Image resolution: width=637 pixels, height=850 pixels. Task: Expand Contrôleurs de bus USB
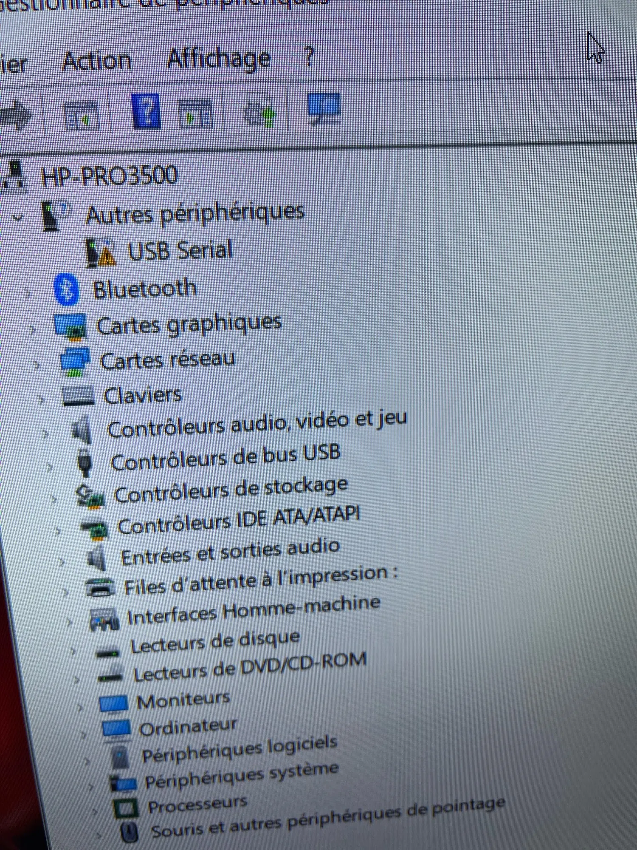click(x=50, y=466)
